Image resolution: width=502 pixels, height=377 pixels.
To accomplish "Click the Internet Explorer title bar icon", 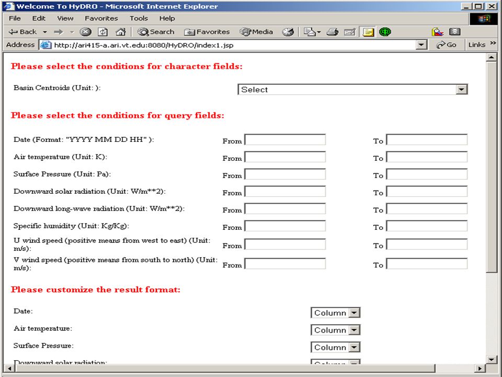I will point(8,6).
